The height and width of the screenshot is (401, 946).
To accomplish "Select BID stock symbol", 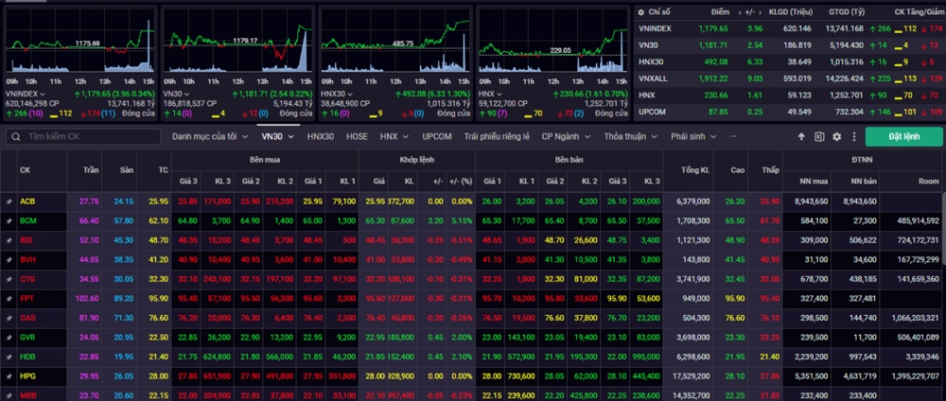I will (26, 240).
